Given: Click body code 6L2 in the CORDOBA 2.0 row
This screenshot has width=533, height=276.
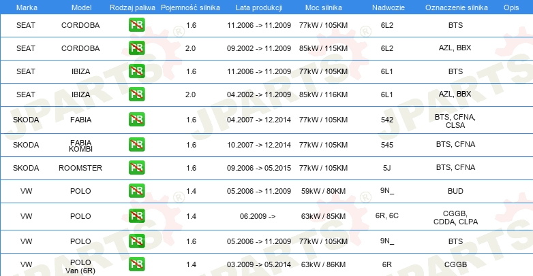Looking at the screenshot, I should tap(387, 48).
